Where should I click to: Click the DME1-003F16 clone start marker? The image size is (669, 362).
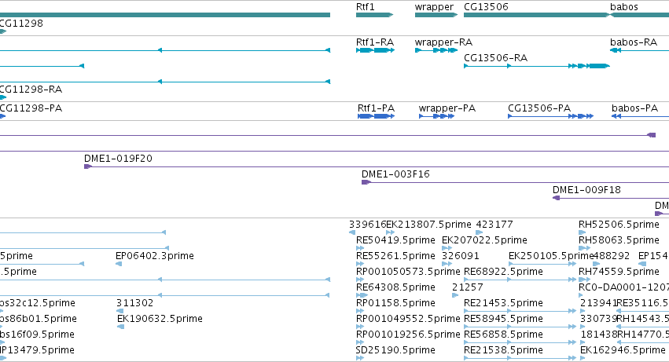coord(366,182)
